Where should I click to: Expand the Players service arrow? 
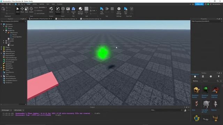(1, 47)
